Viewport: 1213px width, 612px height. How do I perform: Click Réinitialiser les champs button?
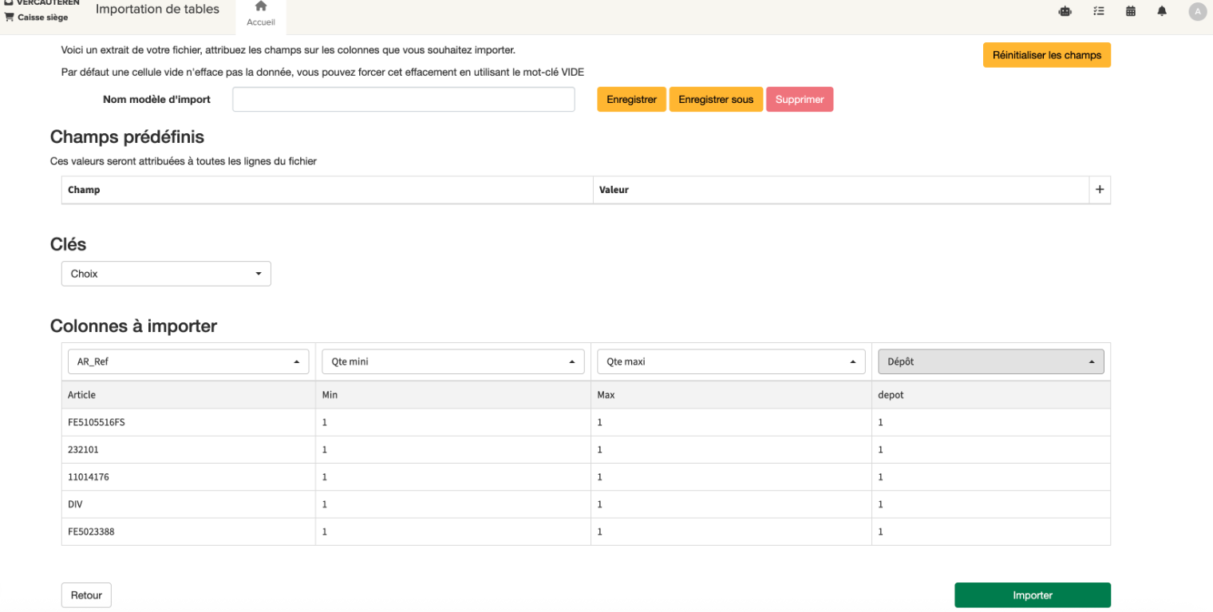coord(1046,55)
